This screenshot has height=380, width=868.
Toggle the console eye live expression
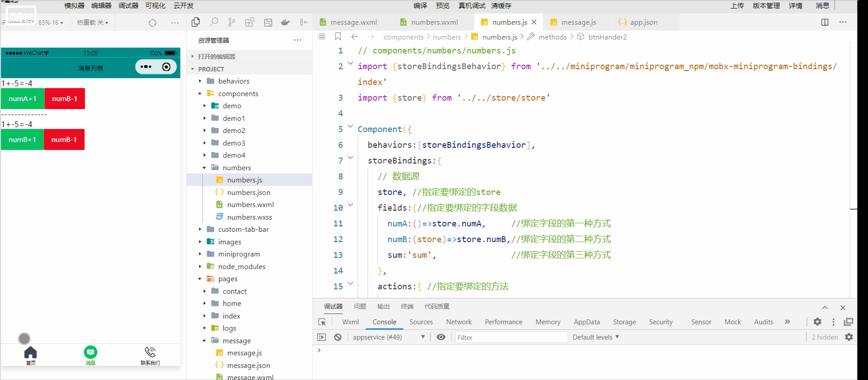click(x=441, y=337)
